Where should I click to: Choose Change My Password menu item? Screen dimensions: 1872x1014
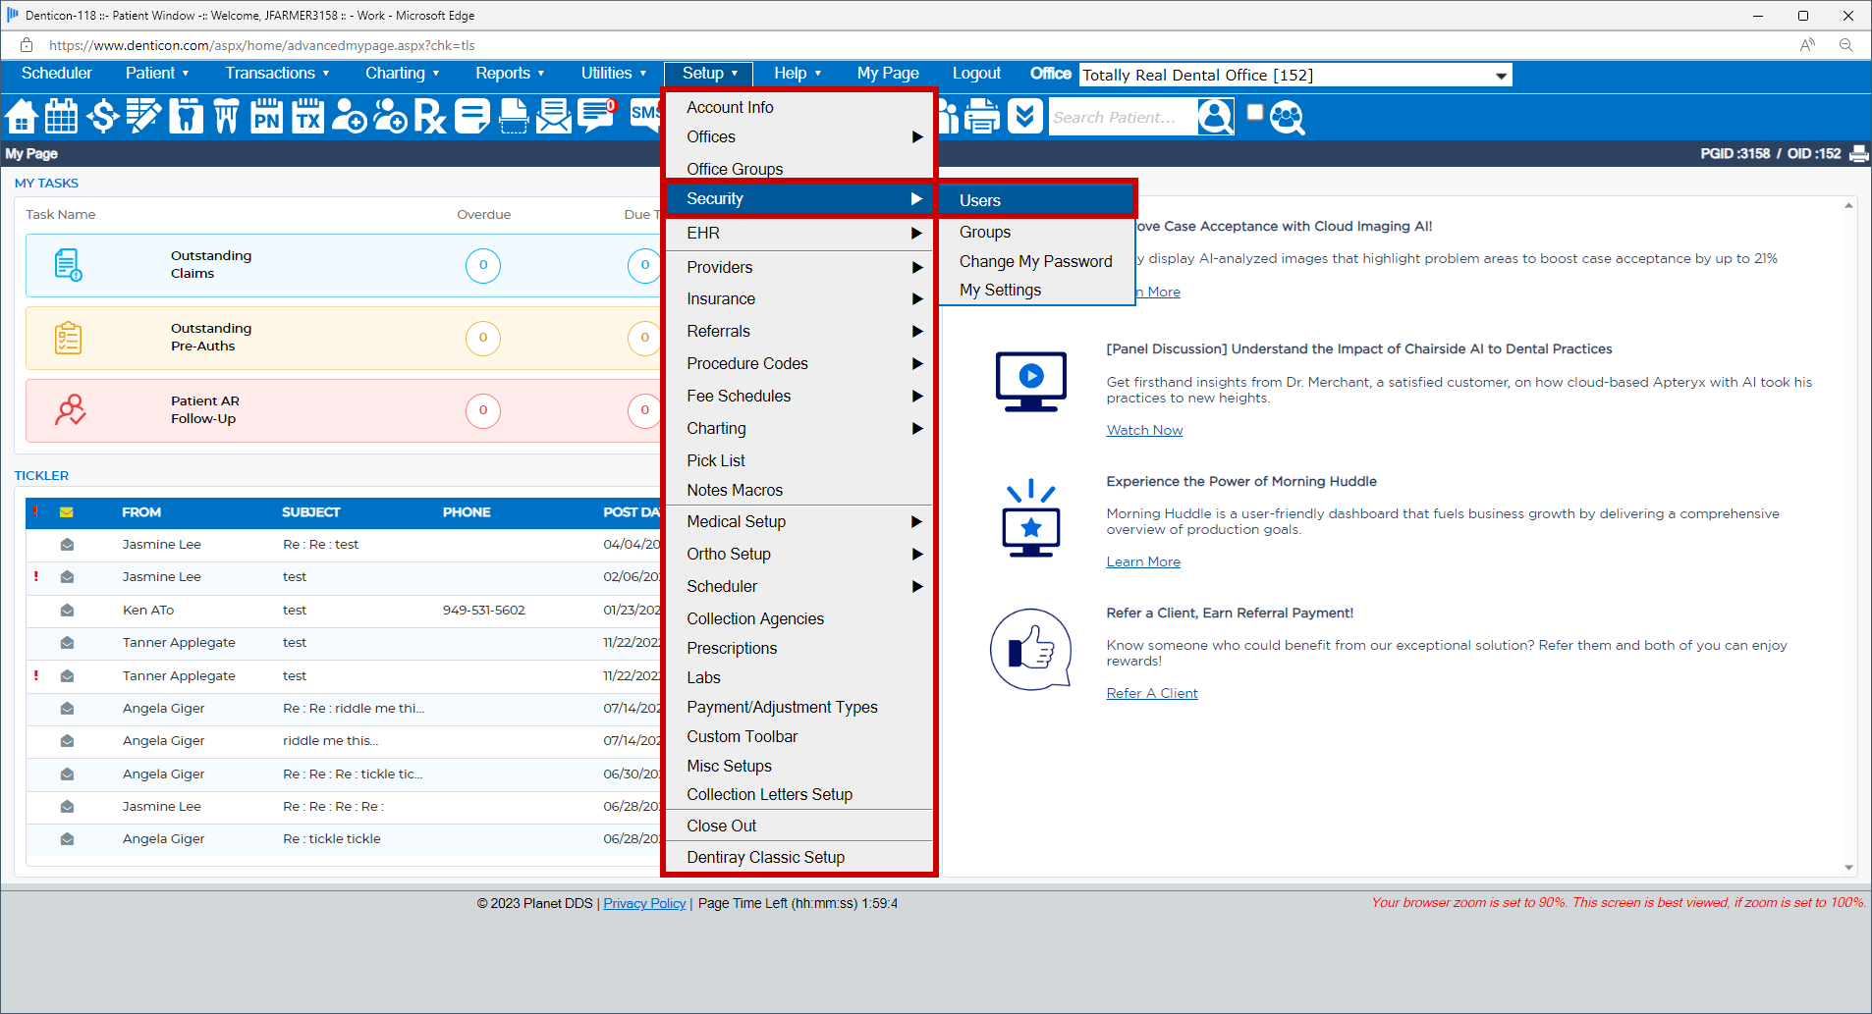(x=1035, y=261)
